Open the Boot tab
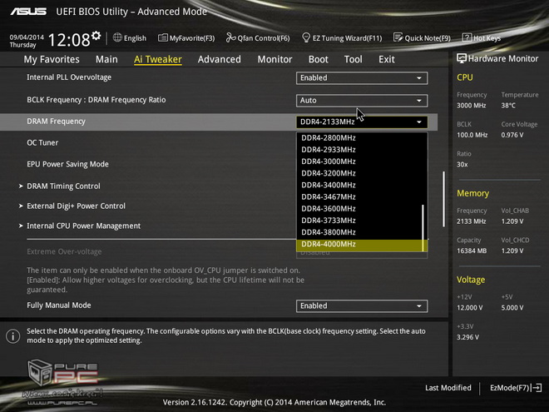This screenshot has width=549, height=412. coord(319,59)
